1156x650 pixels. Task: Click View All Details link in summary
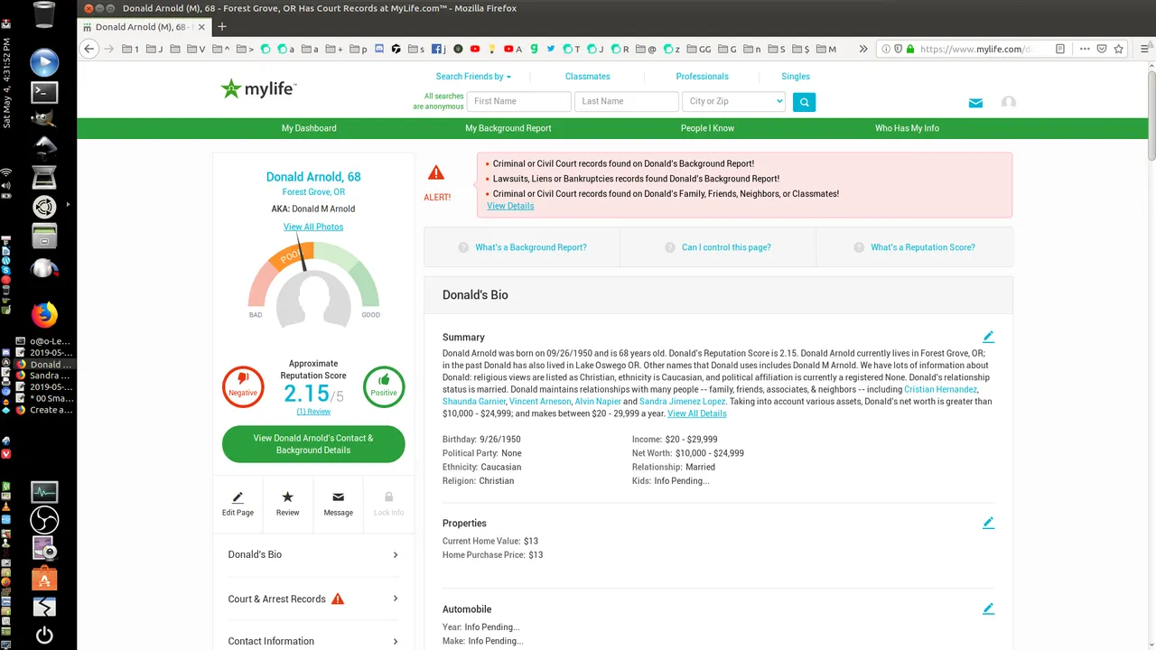tap(696, 413)
